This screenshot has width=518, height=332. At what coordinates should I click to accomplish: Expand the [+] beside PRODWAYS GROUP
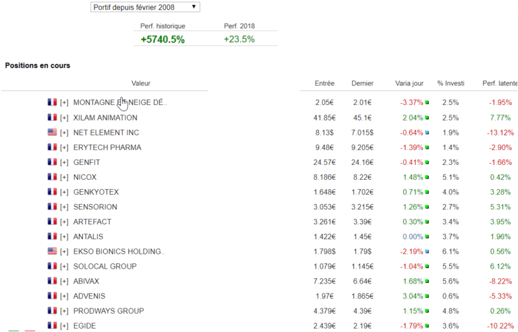(64, 311)
